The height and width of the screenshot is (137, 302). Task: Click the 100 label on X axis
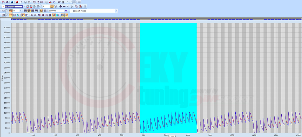click(33, 135)
